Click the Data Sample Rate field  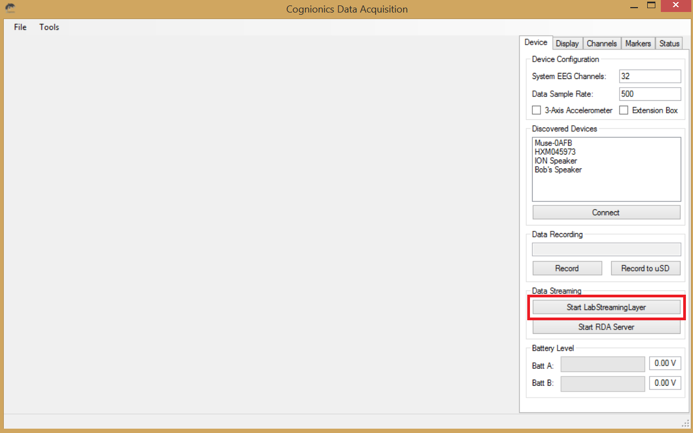coord(650,94)
